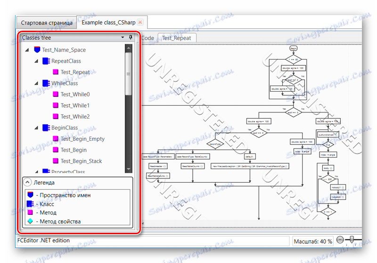Click the zoom out minus button

click(x=340, y=240)
